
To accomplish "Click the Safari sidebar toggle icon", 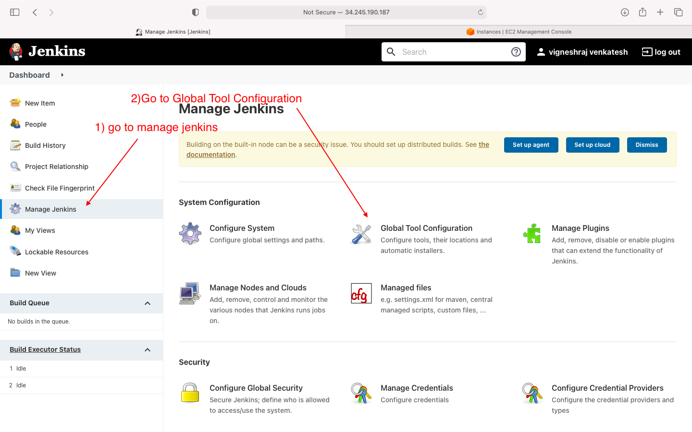I will tap(15, 12).
